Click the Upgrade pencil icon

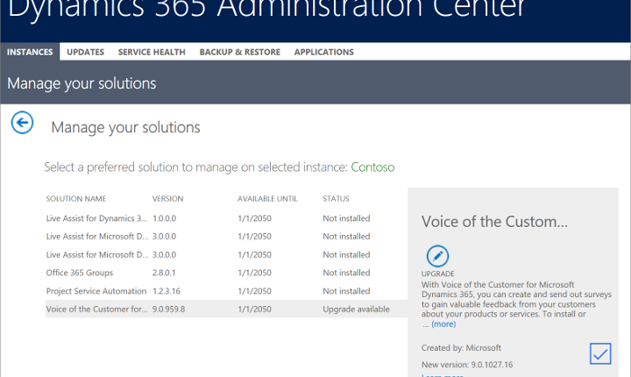[x=437, y=256]
